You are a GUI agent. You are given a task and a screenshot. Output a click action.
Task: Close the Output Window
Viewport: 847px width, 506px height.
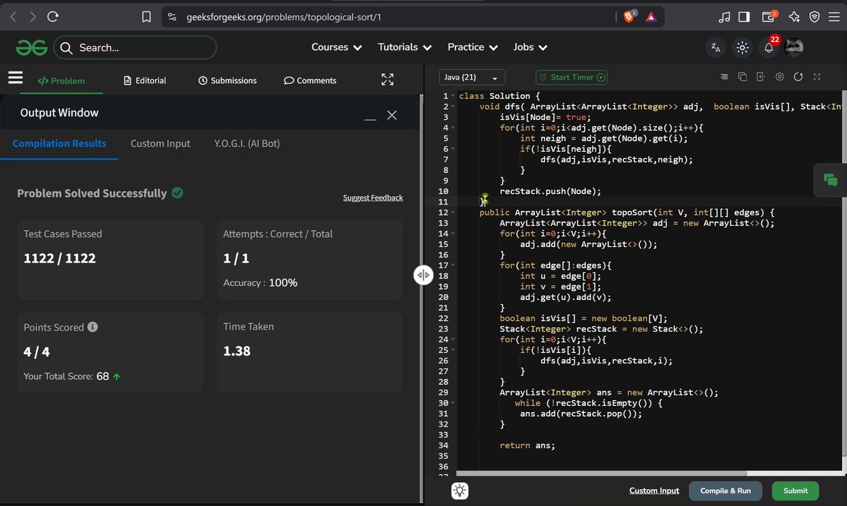click(392, 115)
